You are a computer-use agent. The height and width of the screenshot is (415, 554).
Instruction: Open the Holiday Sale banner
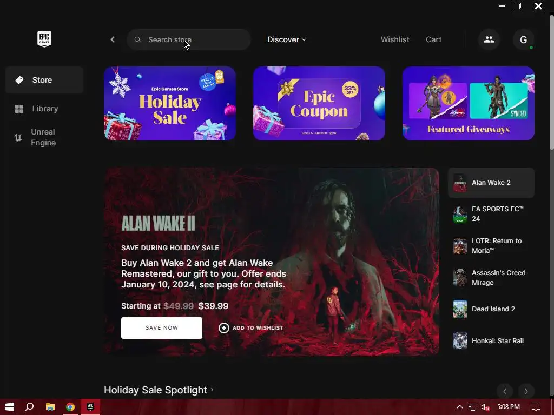coord(170,103)
